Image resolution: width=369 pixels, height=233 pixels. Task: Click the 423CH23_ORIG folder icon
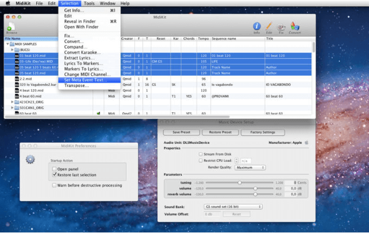tap(17, 102)
